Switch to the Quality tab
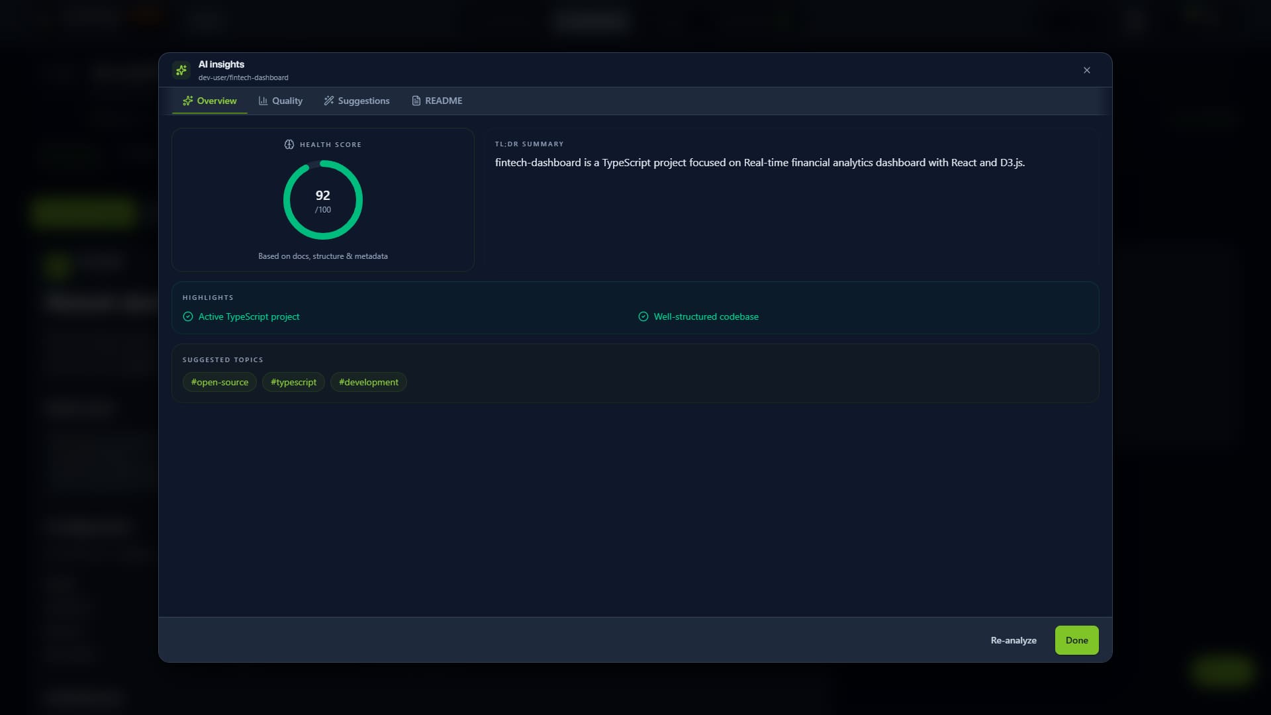 [281, 101]
